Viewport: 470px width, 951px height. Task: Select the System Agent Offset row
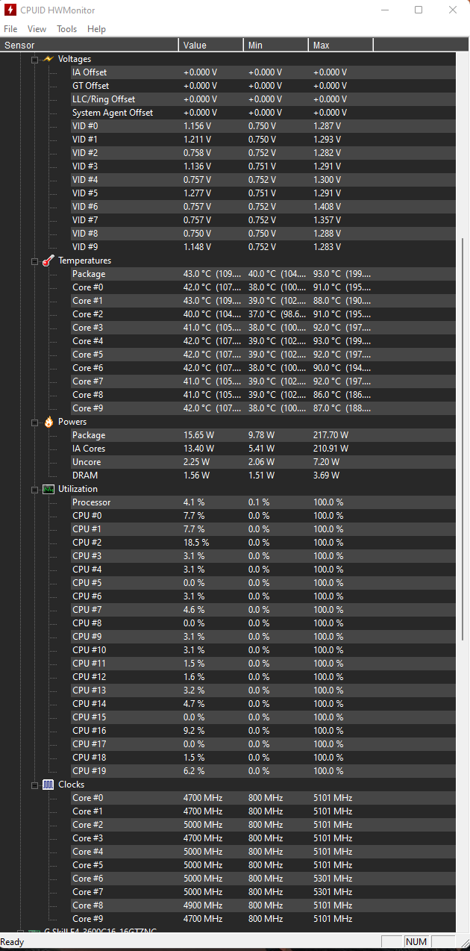click(263, 113)
